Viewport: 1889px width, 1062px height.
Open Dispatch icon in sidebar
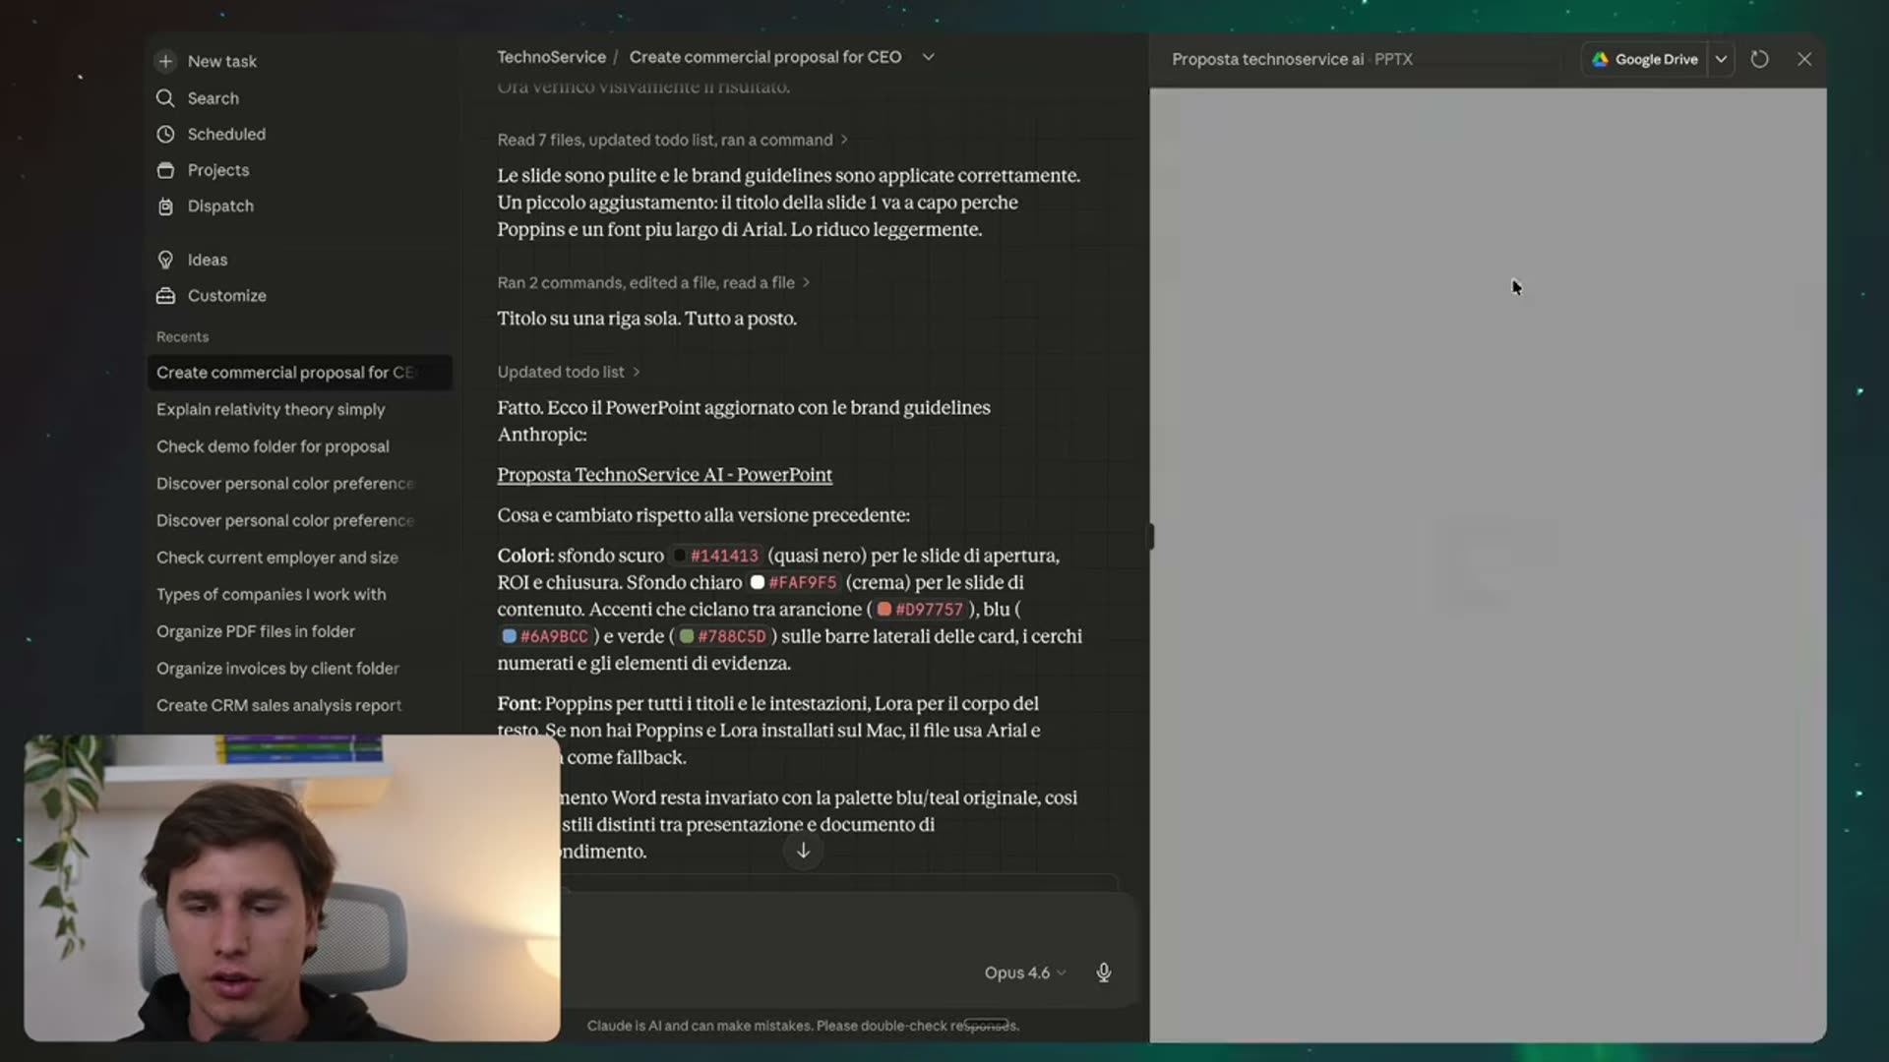click(165, 206)
